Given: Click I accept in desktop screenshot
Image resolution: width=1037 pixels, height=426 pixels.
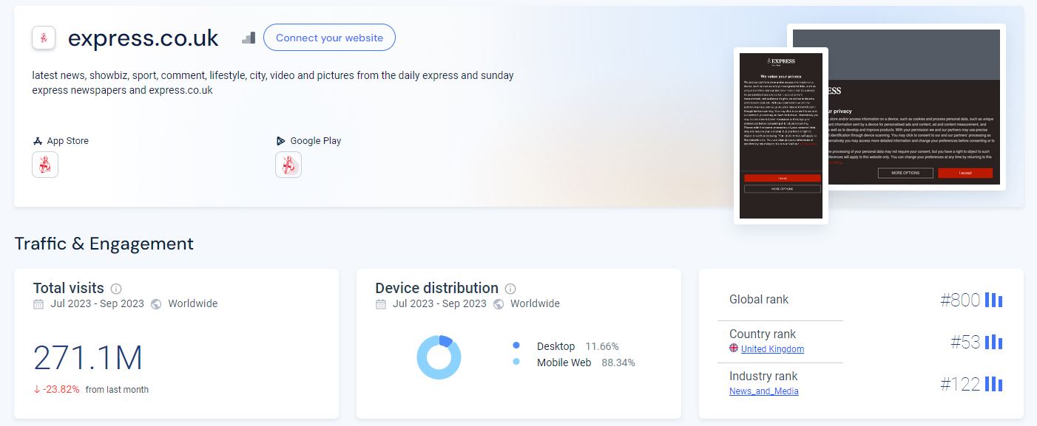Looking at the screenshot, I should [965, 173].
